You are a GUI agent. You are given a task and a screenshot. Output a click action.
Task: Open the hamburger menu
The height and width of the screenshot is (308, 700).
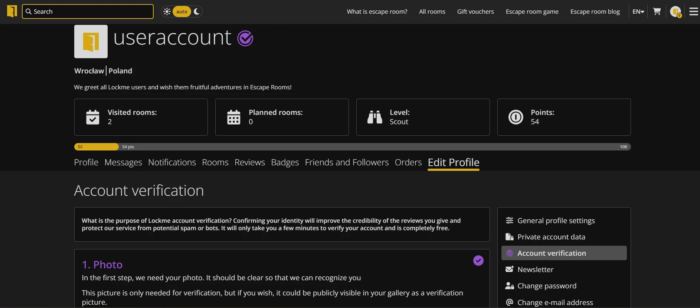tap(693, 11)
